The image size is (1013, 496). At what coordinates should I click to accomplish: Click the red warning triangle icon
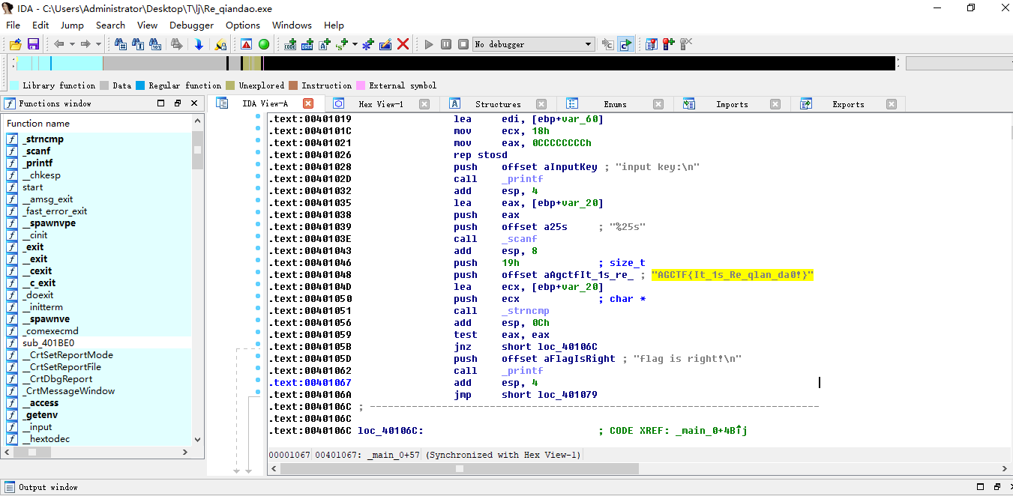pyautogui.click(x=246, y=44)
